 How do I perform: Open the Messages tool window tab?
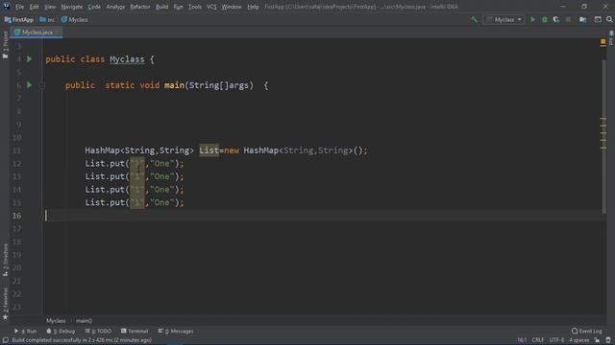[x=176, y=332]
